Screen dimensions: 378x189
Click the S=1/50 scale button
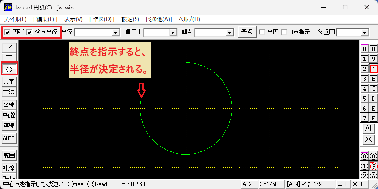pos(270,184)
